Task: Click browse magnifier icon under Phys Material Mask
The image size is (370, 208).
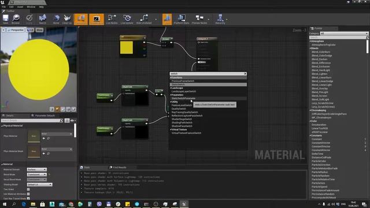Action: coord(49,154)
